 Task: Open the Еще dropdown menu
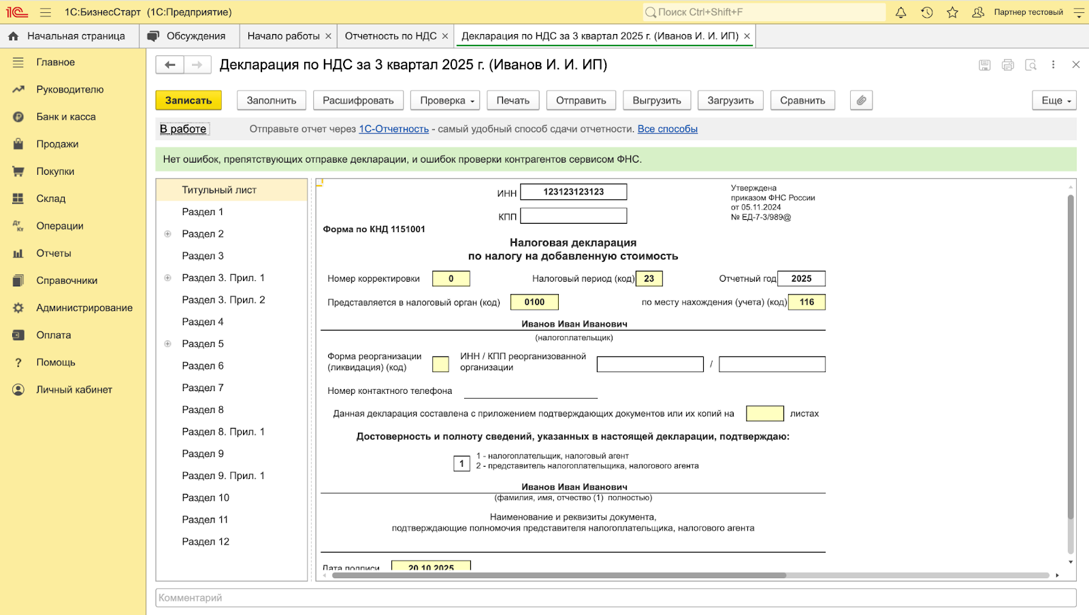1054,101
